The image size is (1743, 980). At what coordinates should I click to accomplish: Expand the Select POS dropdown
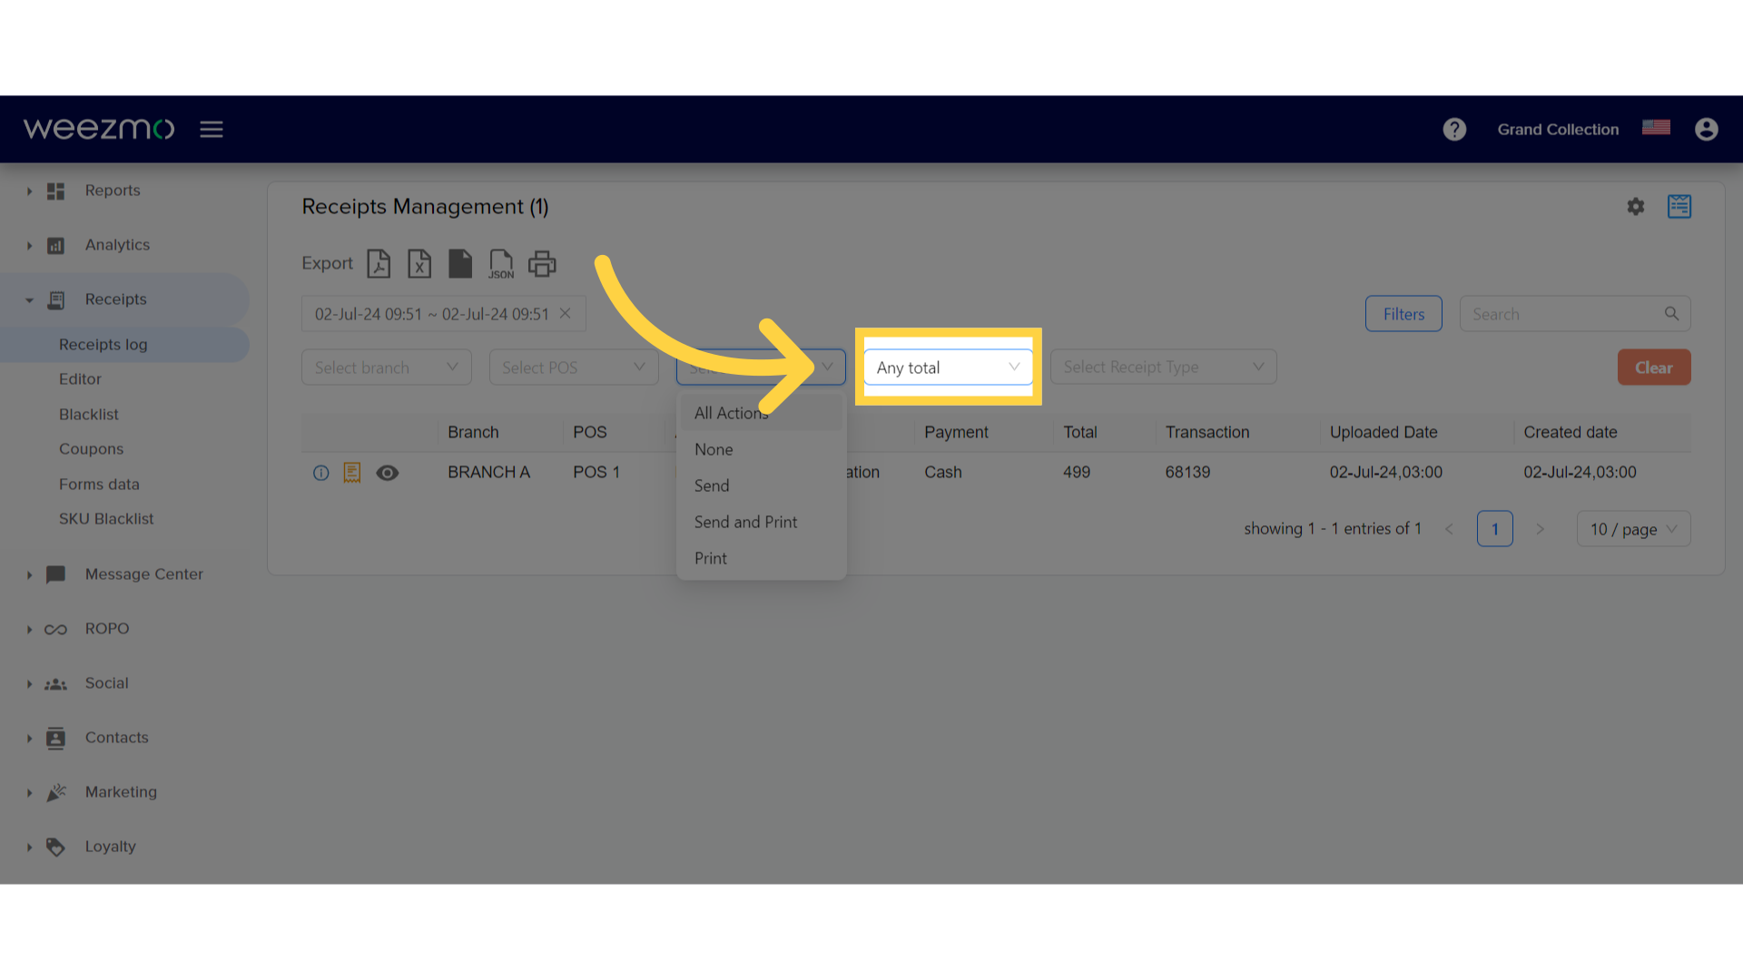point(575,367)
